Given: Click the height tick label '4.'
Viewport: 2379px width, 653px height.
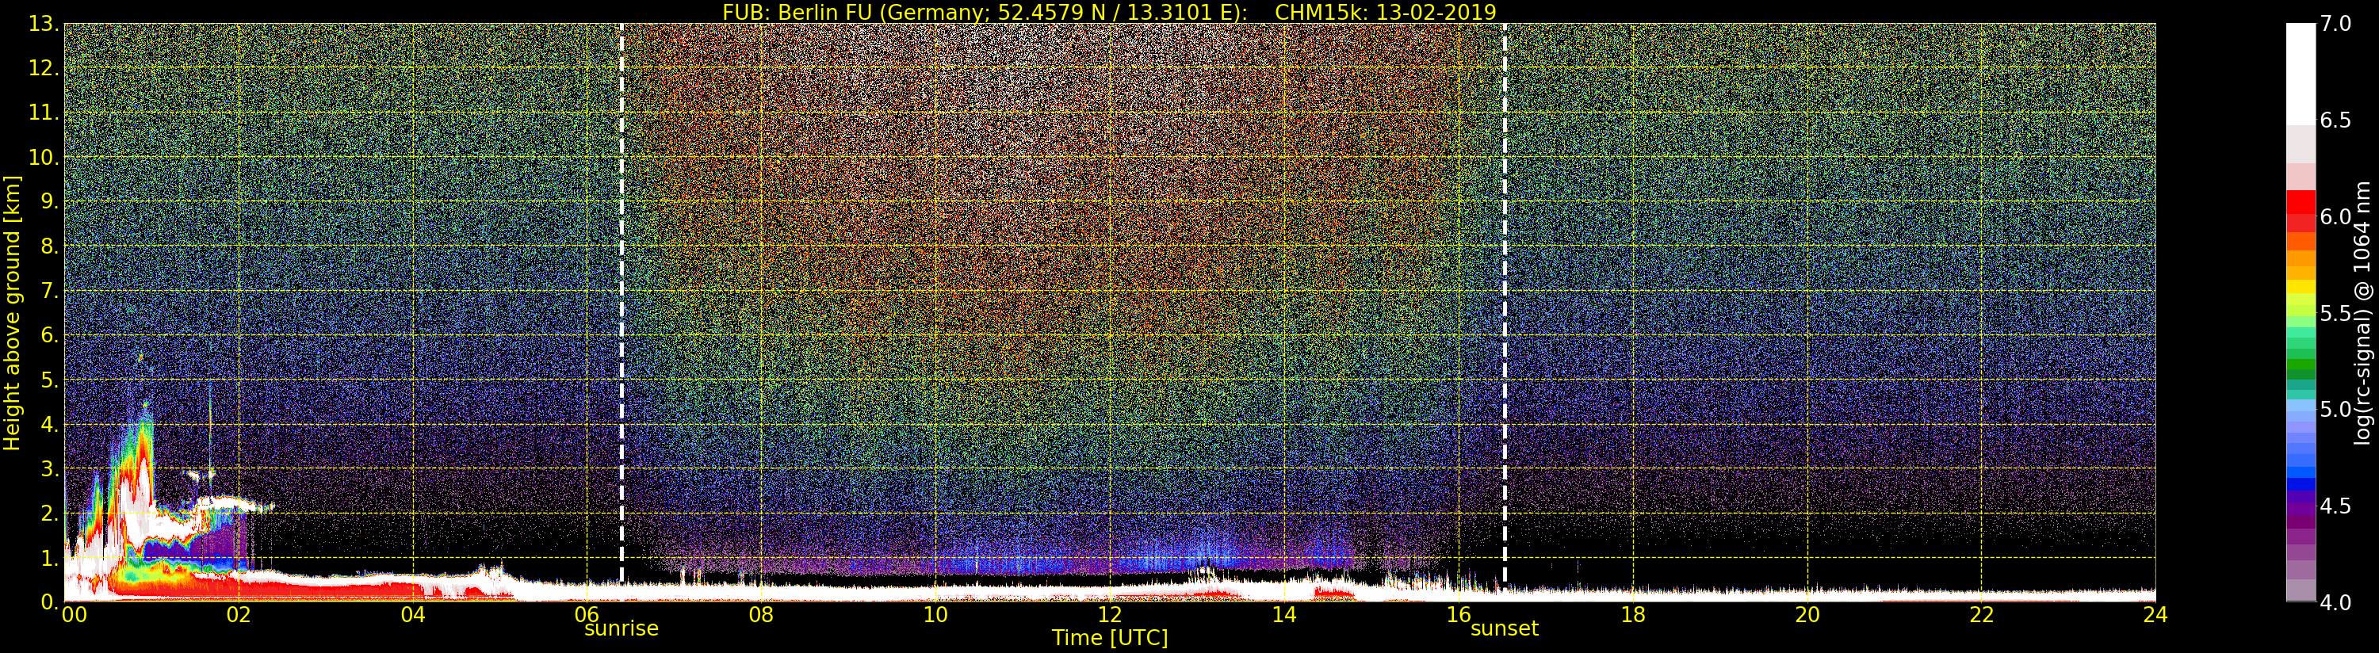Looking at the screenshot, I should pos(49,424).
